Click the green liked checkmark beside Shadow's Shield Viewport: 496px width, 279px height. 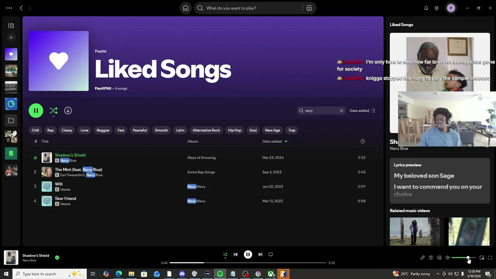click(57, 257)
